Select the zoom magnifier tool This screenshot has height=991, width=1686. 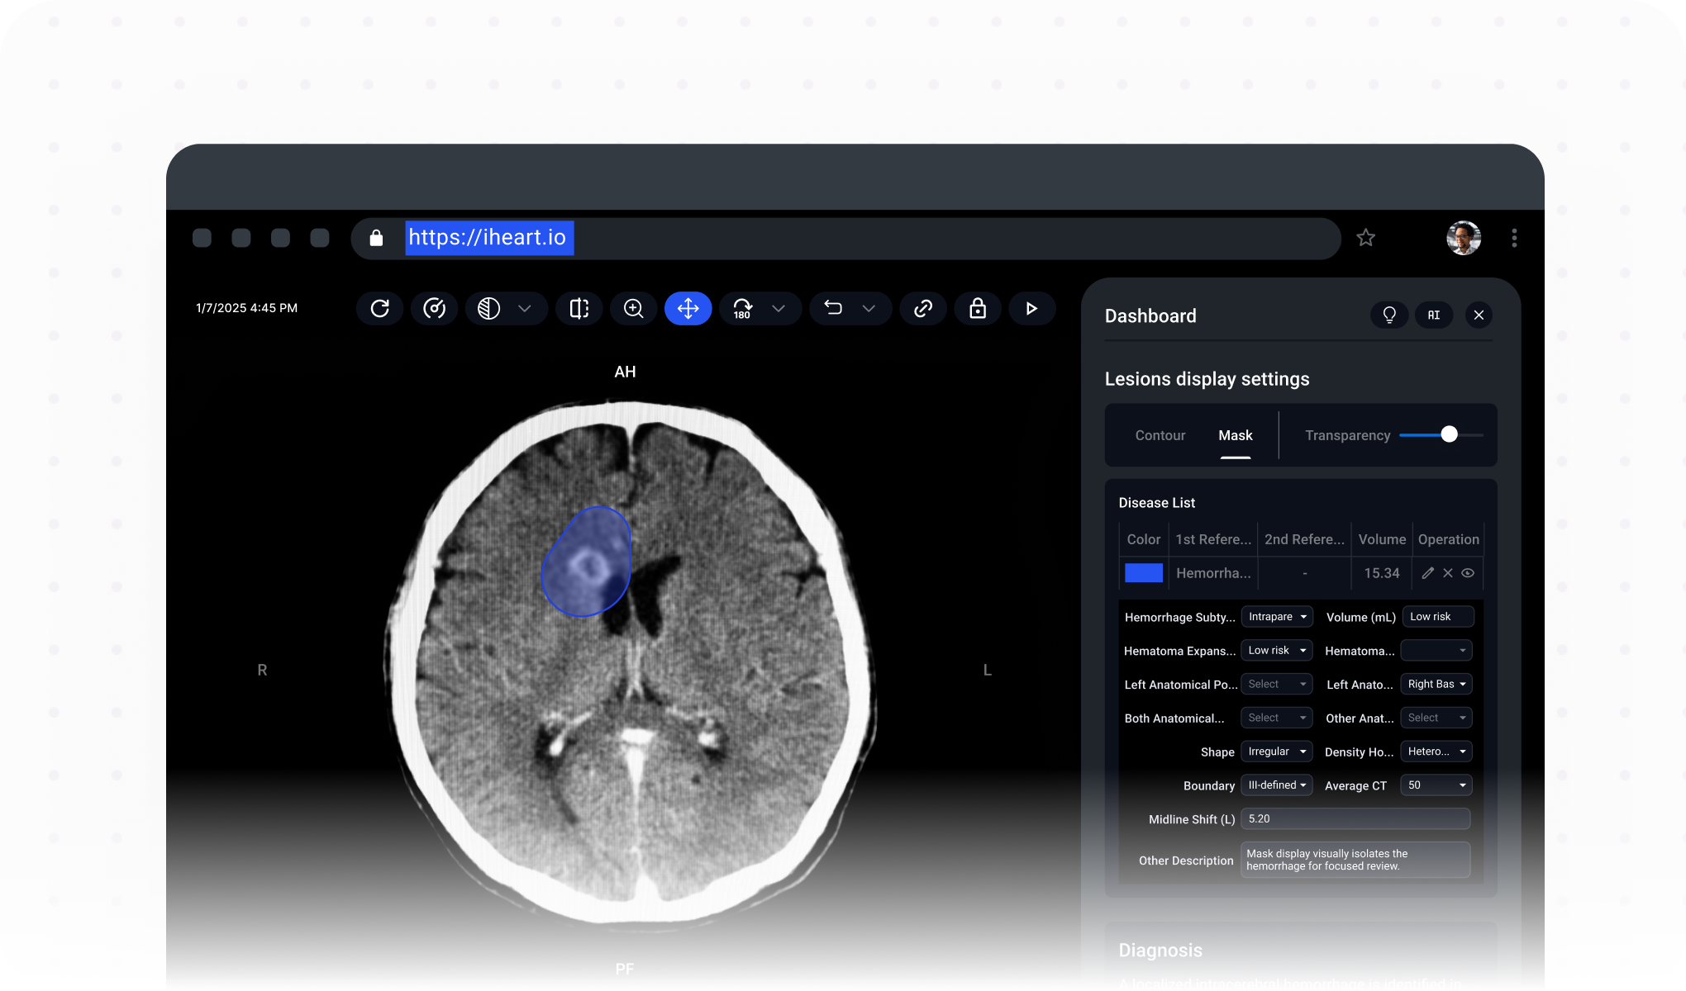tap(634, 309)
